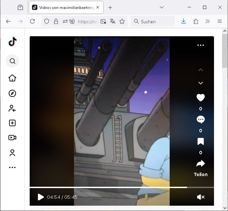
Task: Go to TikTok Home feed icon
Action: pos(12,78)
